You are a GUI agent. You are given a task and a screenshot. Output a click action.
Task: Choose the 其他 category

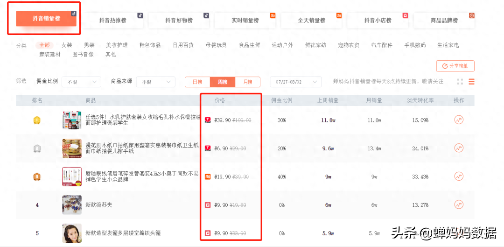click(111, 54)
